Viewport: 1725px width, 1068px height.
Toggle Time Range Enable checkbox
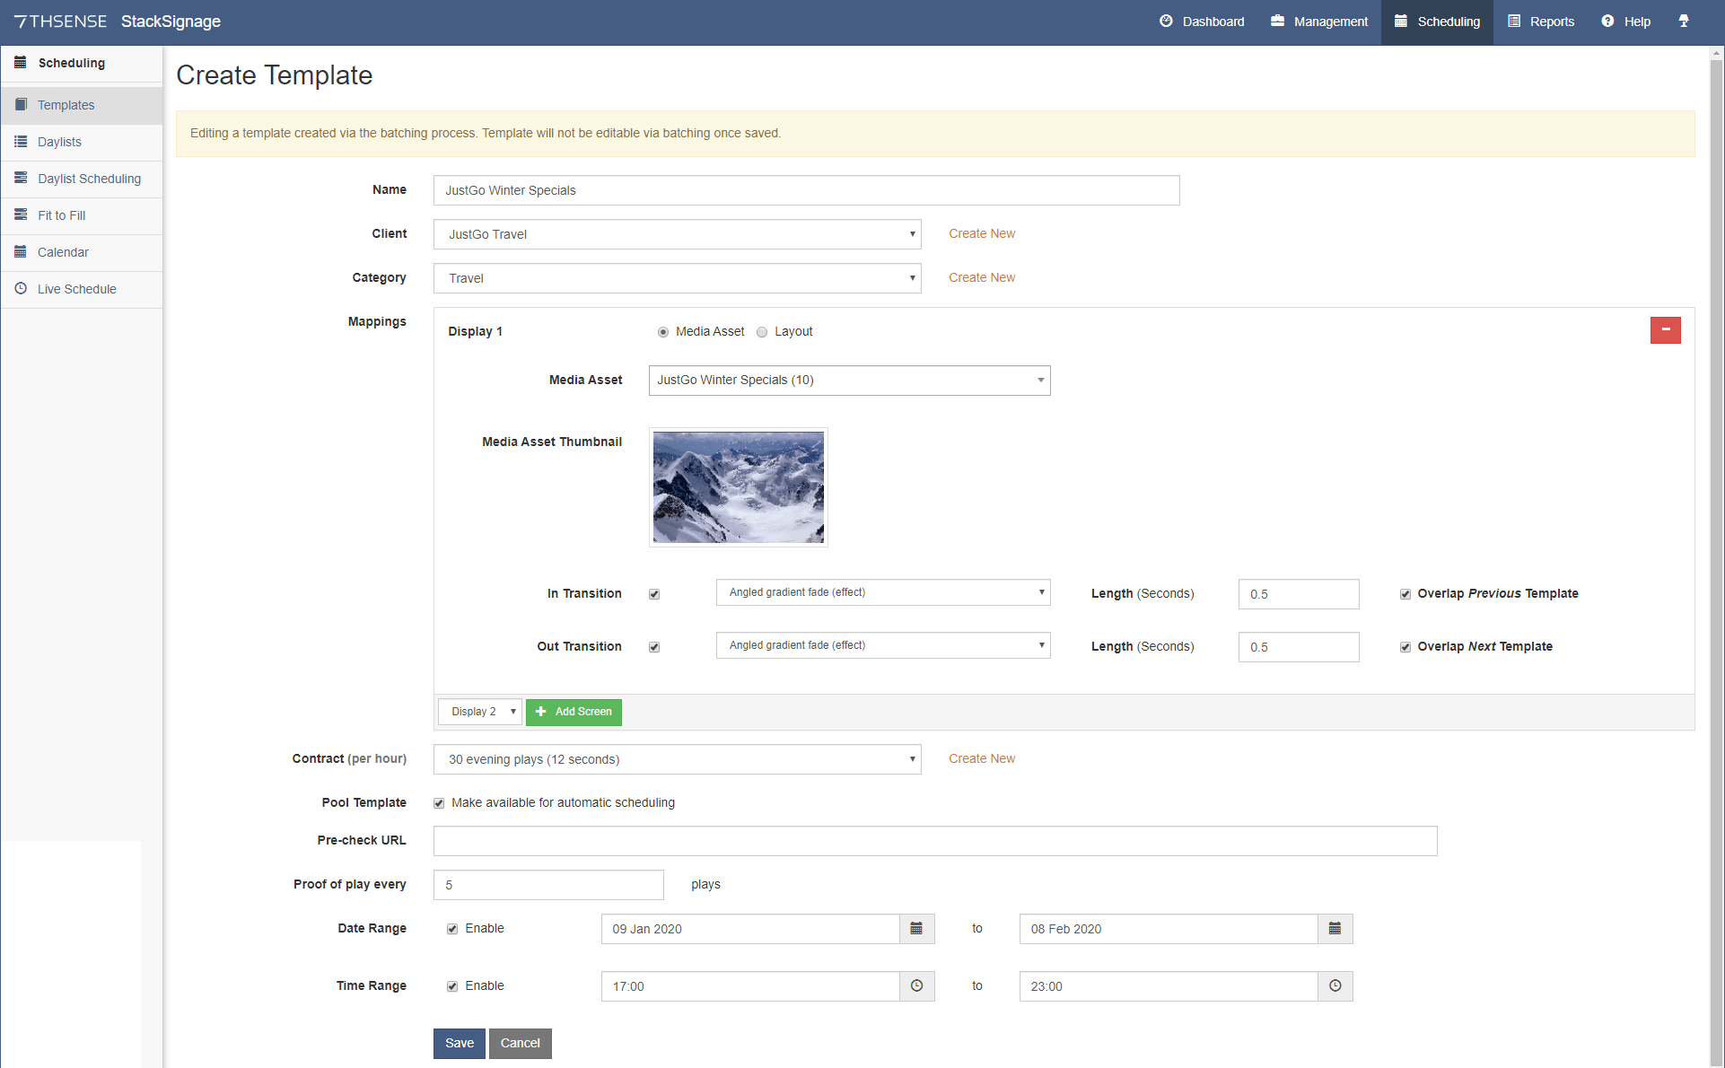[452, 986]
